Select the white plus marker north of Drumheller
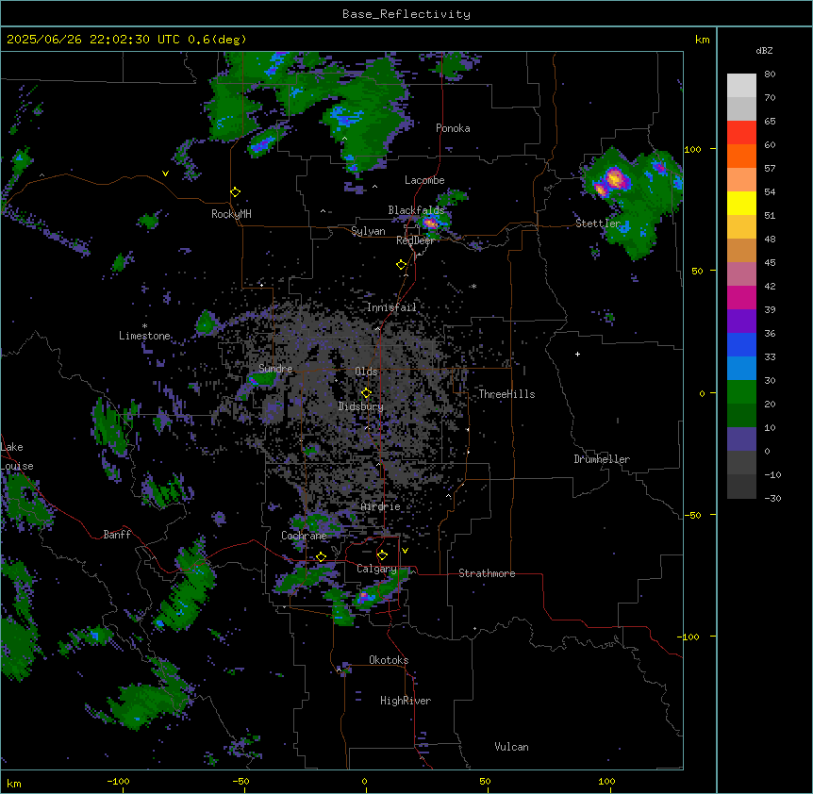This screenshot has width=813, height=794. pyautogui.click(x=577, y=354)
